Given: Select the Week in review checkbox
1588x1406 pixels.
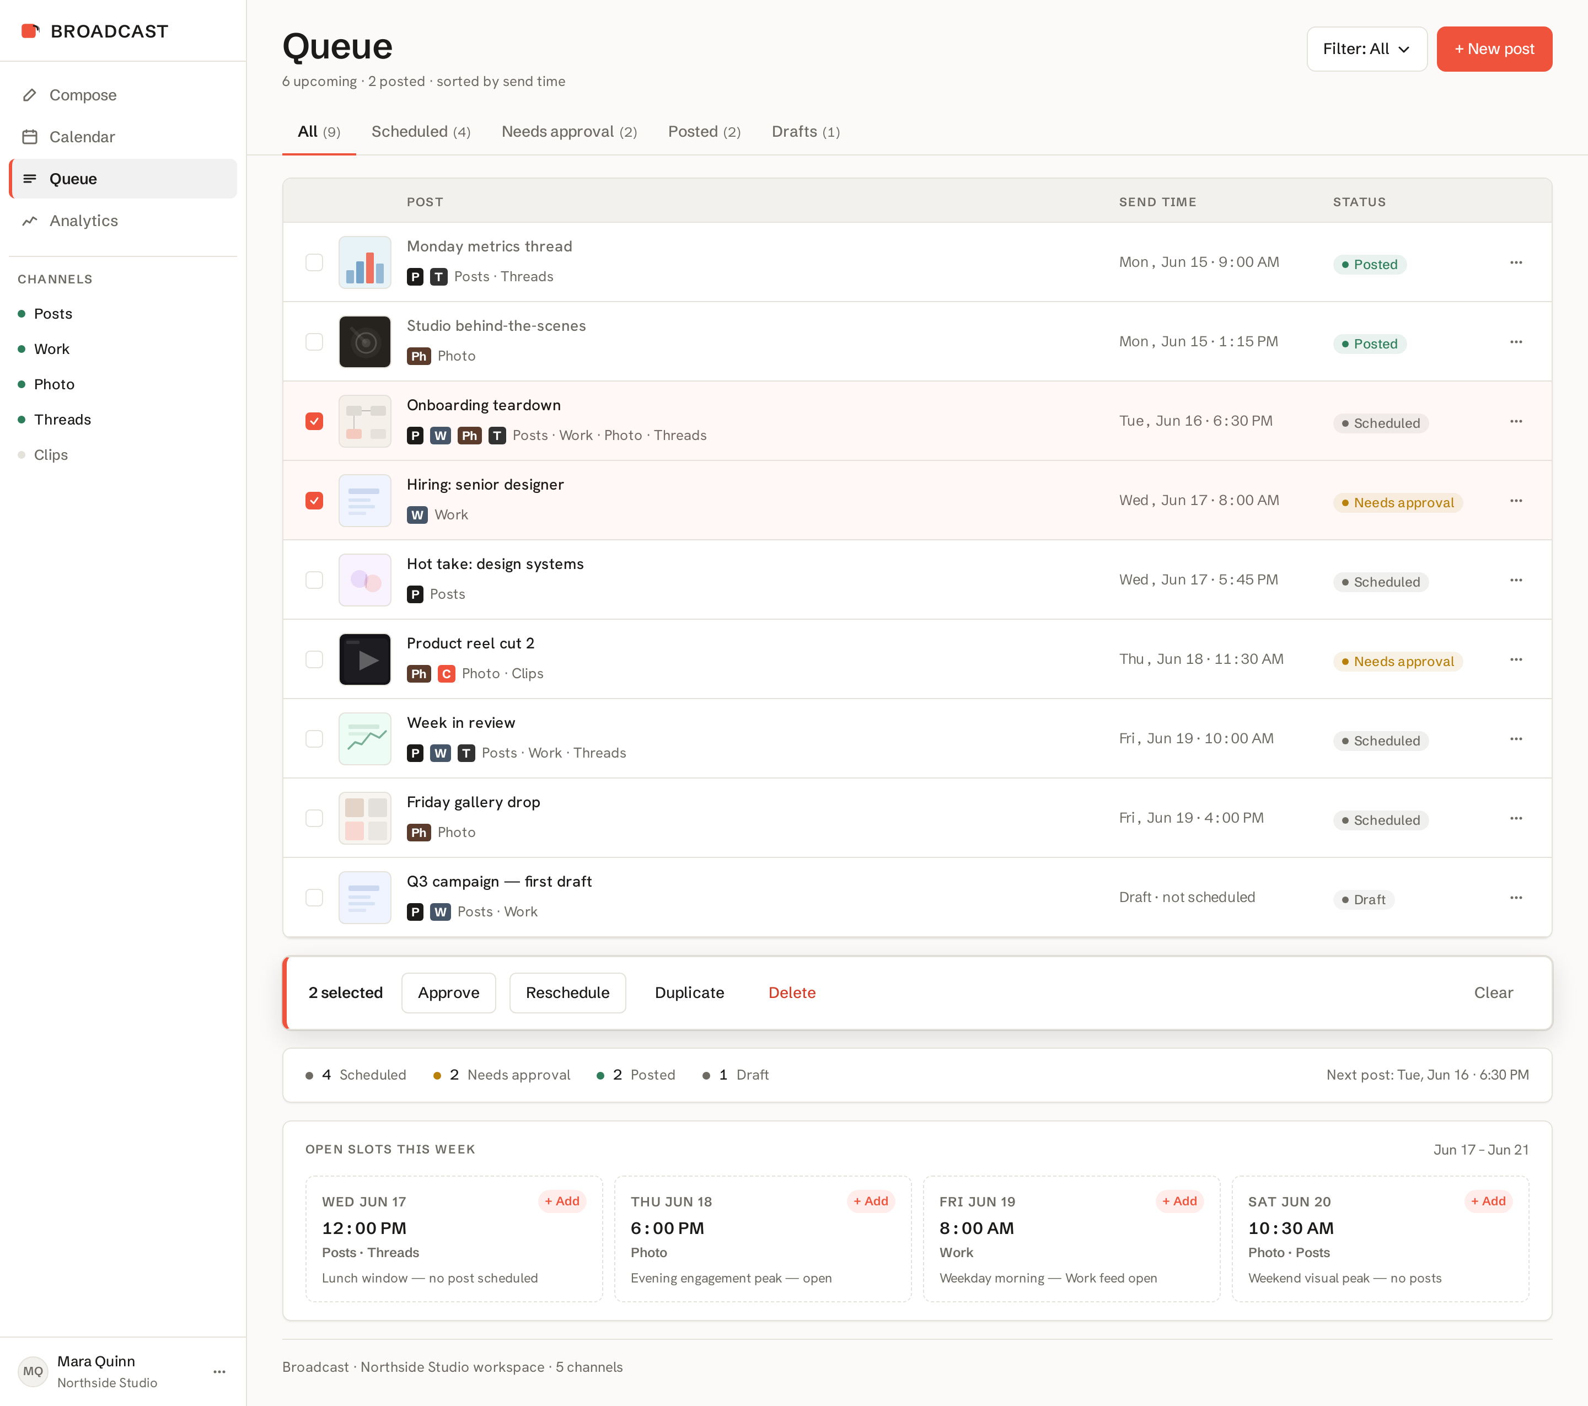Looking at the screenshot, I should pos(314,739).
